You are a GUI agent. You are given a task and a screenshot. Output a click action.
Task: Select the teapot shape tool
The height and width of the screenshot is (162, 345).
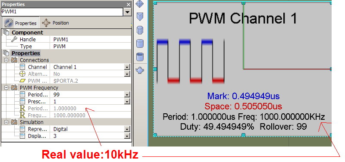[140, 70]
